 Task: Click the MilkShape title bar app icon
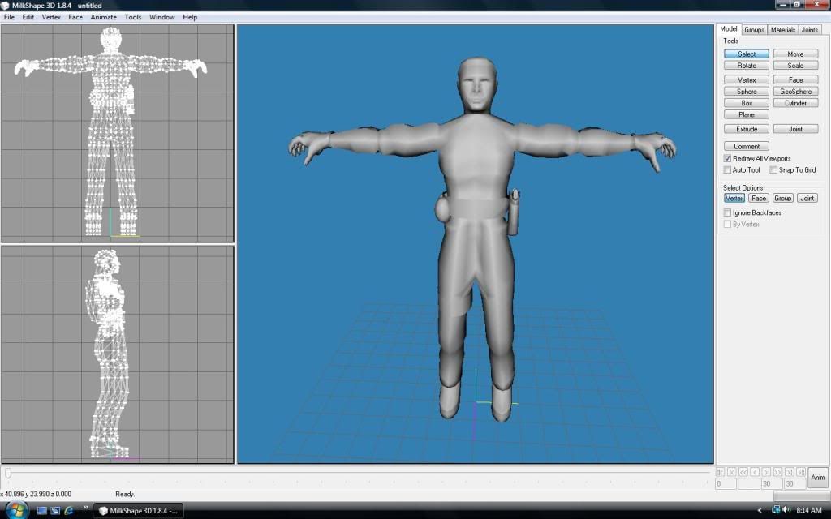6,6
